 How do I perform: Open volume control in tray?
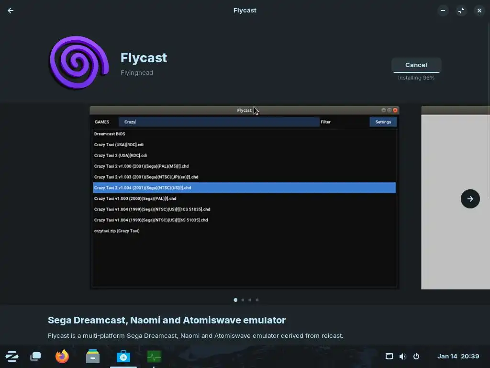[x=403, y=356]
